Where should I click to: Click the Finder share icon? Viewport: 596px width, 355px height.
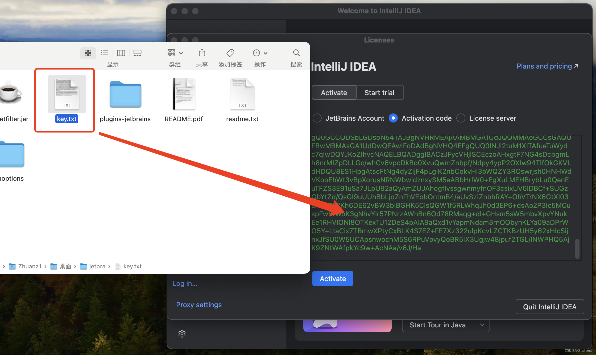202,53
